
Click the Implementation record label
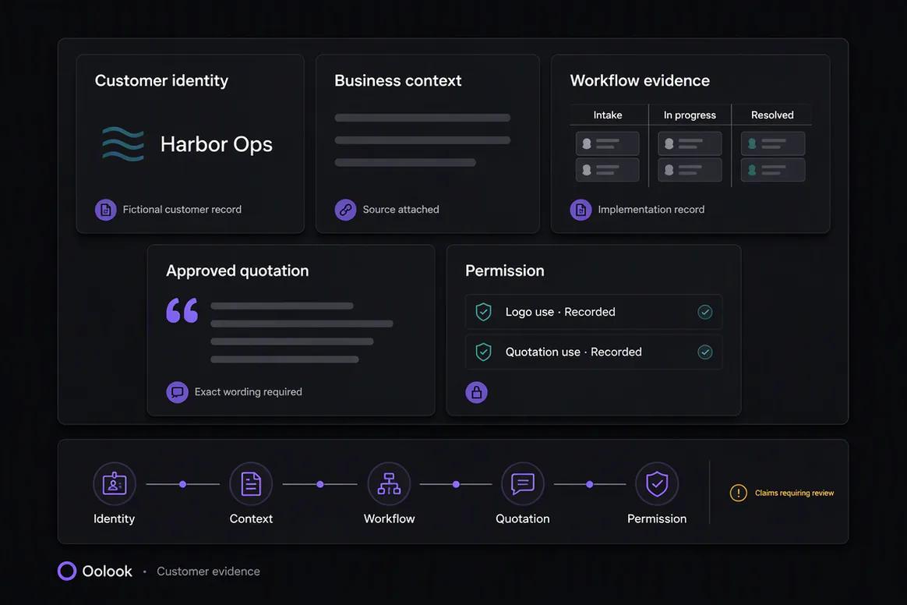tap(651, 210)
